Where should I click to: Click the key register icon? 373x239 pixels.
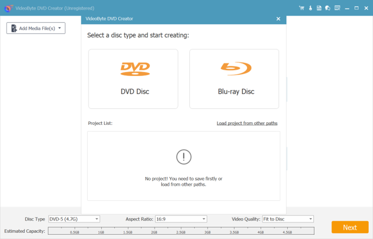[310, 8]
